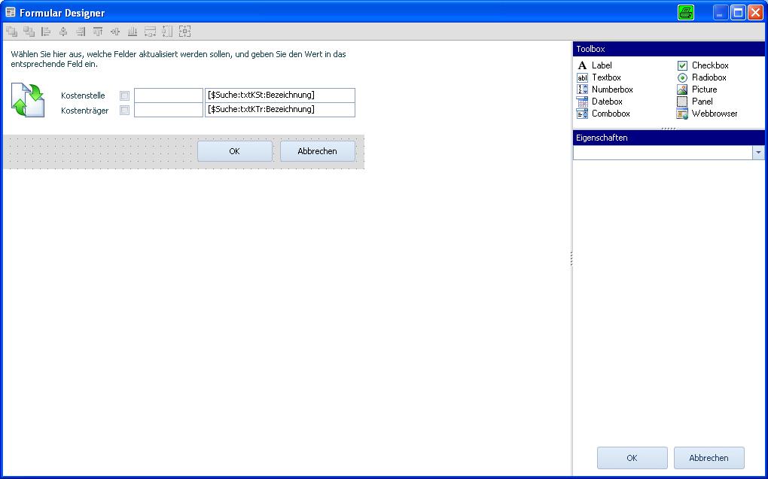Toggle the Kostenträger checkbox
The width and height of the screenshot is (768, 479).
coord(125,110)
